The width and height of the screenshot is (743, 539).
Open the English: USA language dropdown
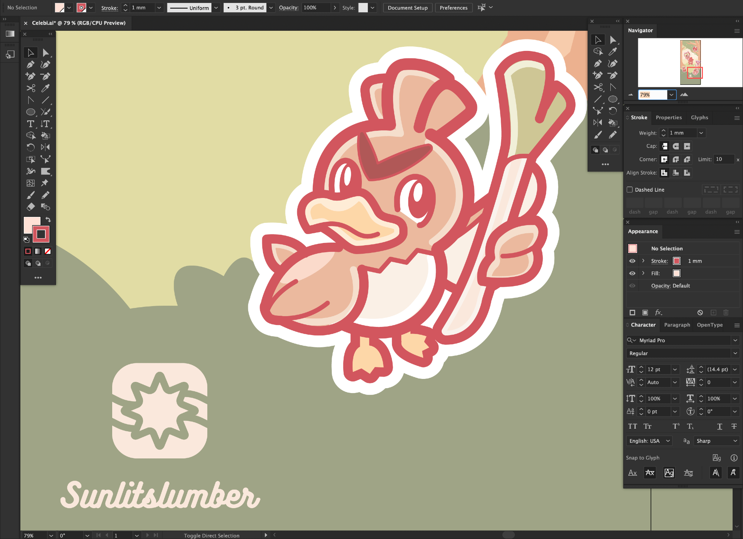click(649, 441)
